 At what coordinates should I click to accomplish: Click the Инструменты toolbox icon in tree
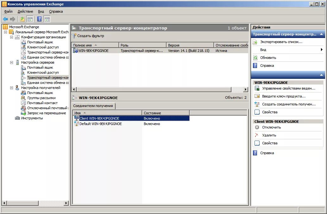(17, 118)
